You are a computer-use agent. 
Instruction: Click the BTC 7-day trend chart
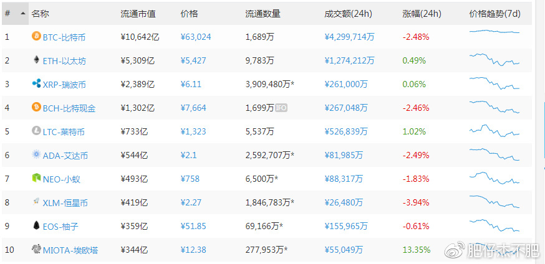[x=494, y=32]
